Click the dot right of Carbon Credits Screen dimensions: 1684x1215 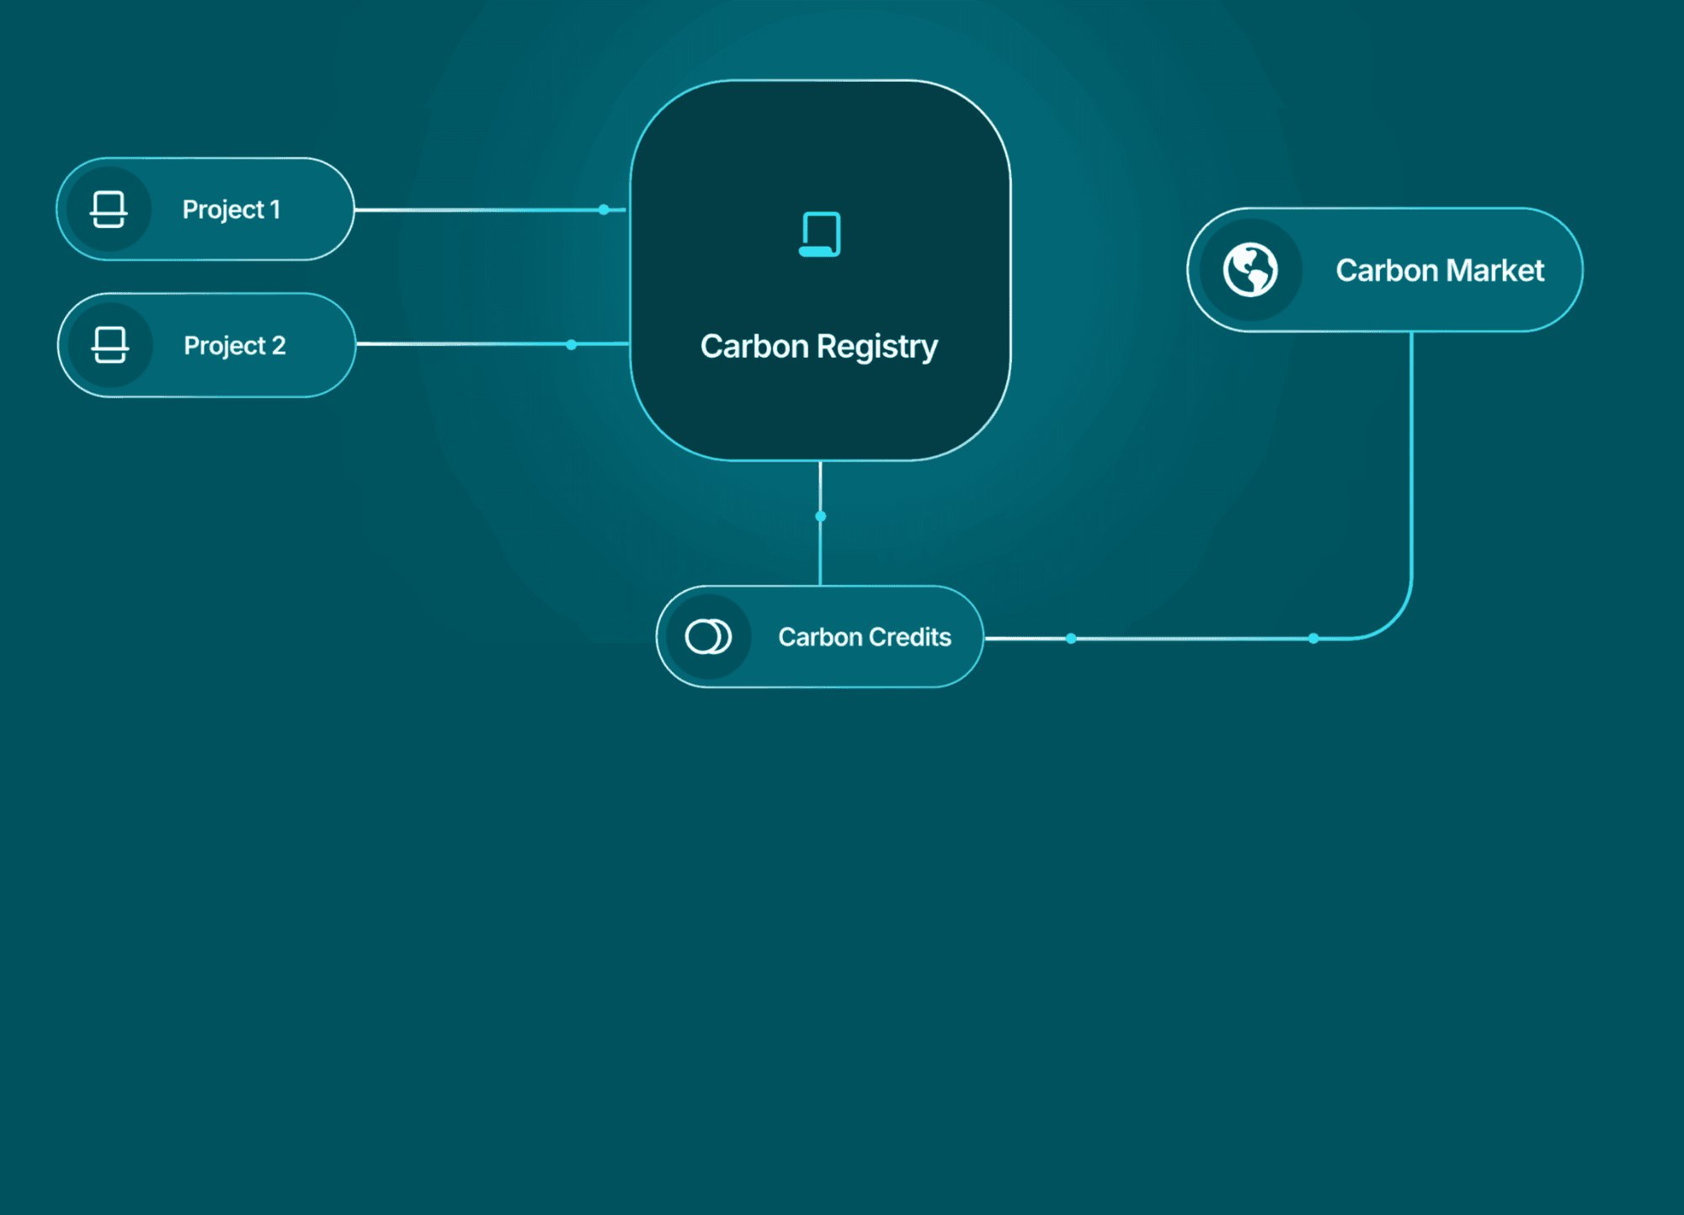click(1069, 638)
